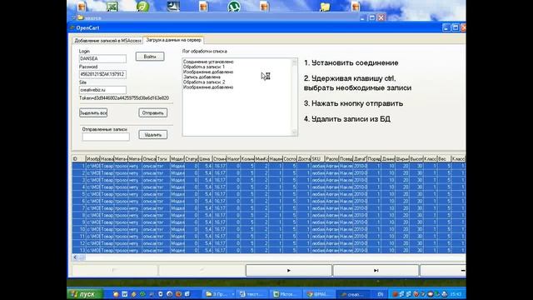Click the Колич column header
Image resolution: width=533 pixels, height=300 pixels.
point(247,159)
